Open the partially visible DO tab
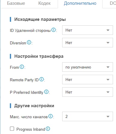Screen dimensions: 116x134 [x=113, y=3]
